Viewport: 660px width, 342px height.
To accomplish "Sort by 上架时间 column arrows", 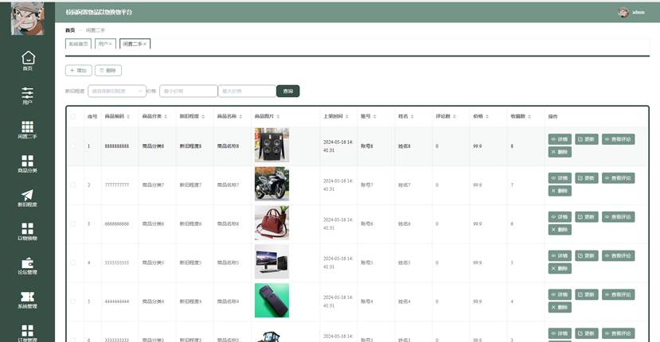I will coord(347,117).
